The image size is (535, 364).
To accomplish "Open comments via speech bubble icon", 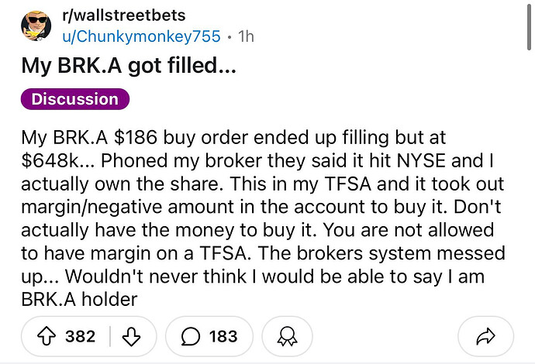I will pos(191,336).
